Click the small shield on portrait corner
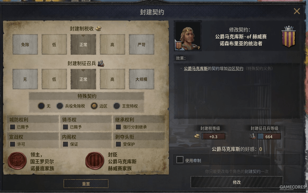 coord(179,45)
